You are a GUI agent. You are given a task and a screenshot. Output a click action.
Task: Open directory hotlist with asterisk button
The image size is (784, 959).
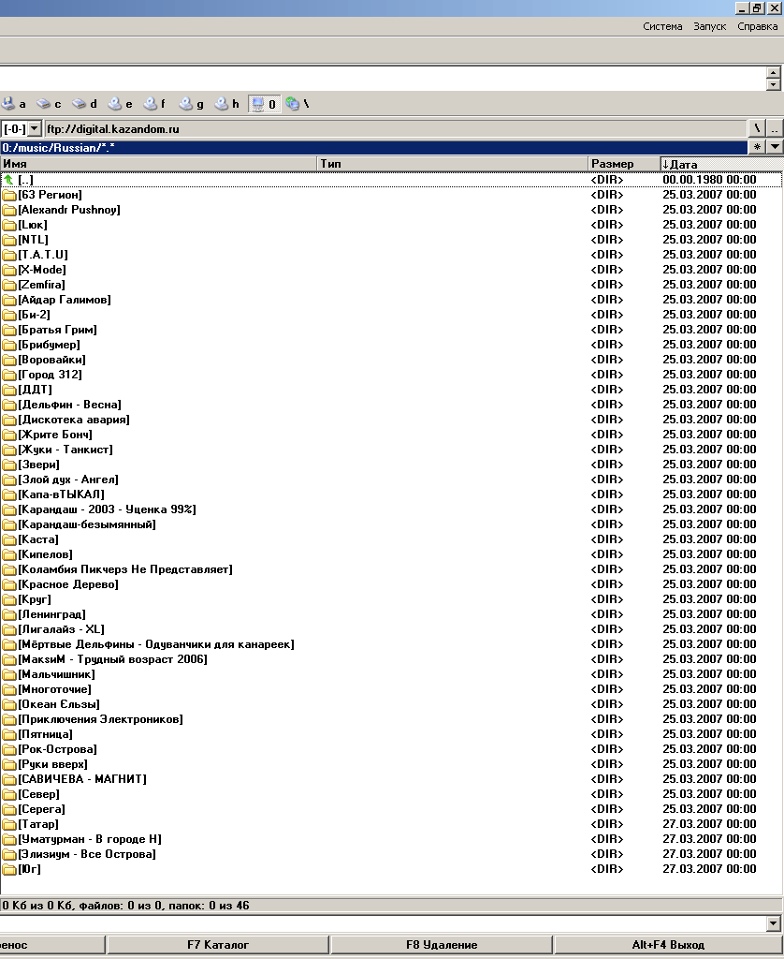coord(757,147)
